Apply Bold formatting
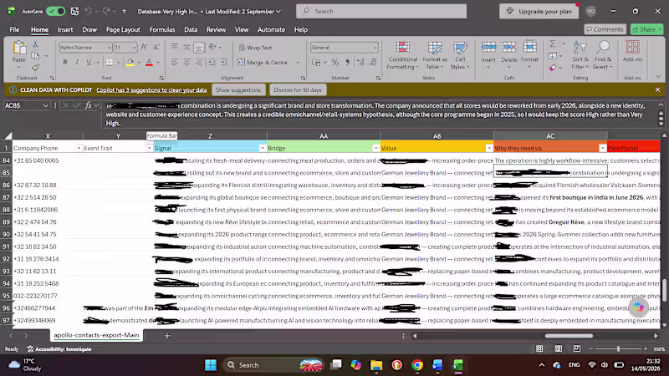The width and height of the screenshot is (669, 376). tap(65, 62)
